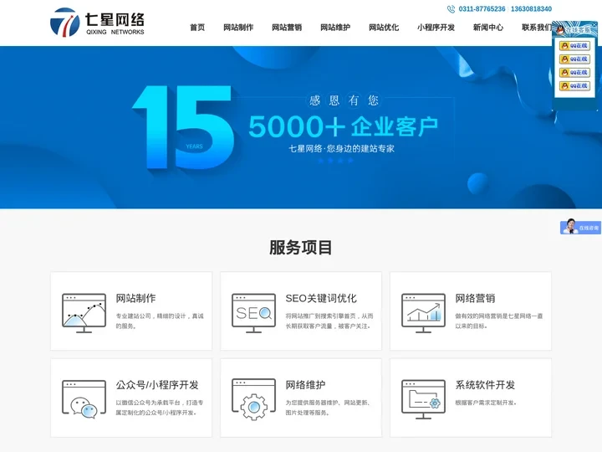Click the 5000+ 企业客户 banner text
Viewport: 602px width, 452px height.
tap(344, 126)
